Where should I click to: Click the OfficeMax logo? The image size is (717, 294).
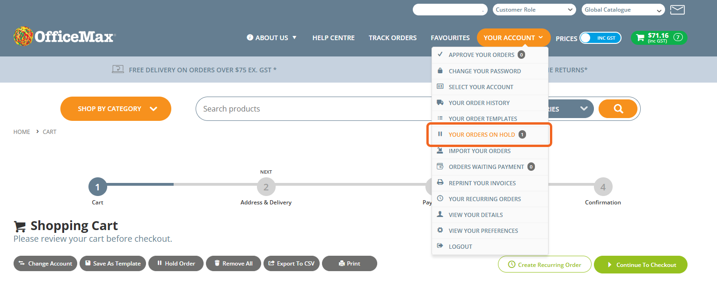coord(64,36)
